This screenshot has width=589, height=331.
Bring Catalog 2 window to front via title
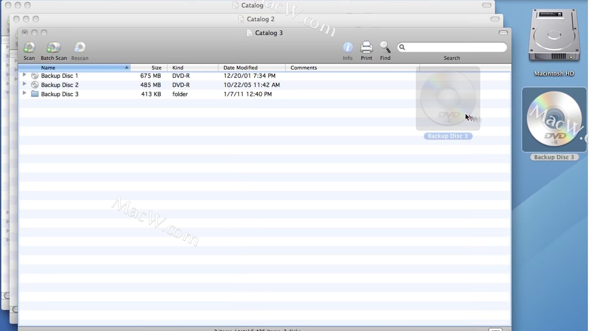[x=260, y=19]
